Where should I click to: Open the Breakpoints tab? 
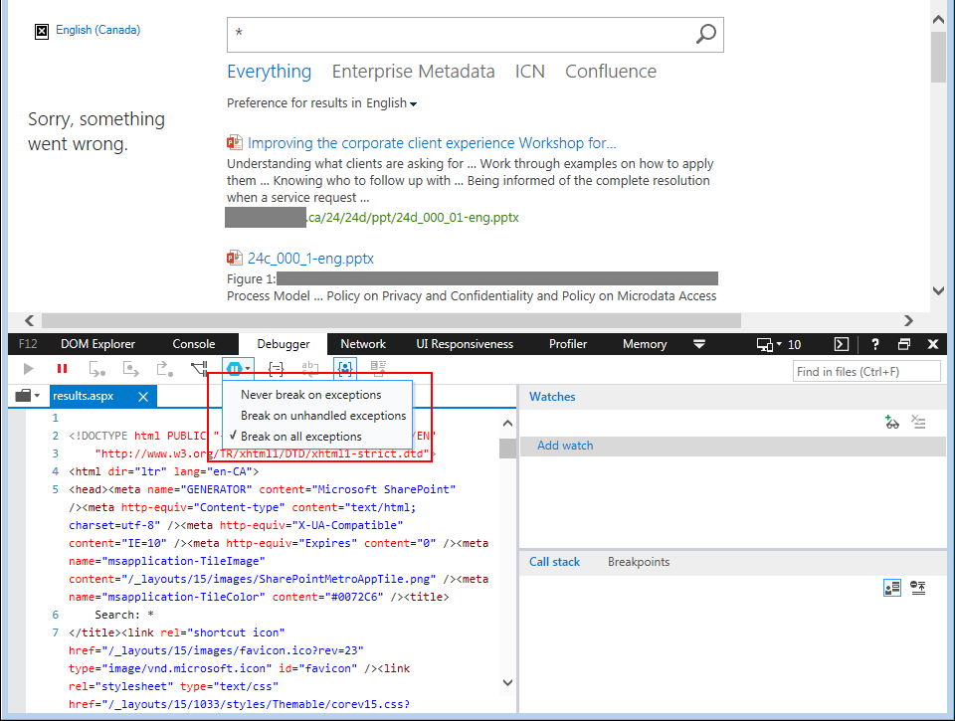(639, 562)
